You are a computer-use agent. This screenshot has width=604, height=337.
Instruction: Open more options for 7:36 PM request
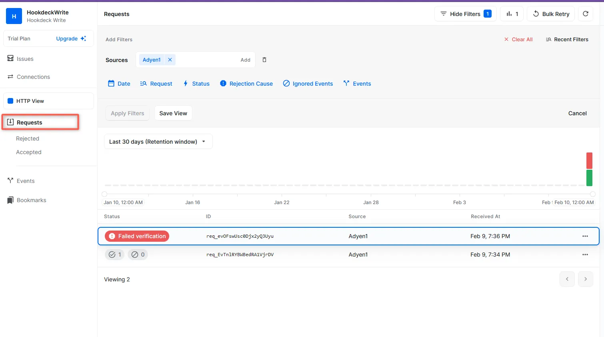585,236
